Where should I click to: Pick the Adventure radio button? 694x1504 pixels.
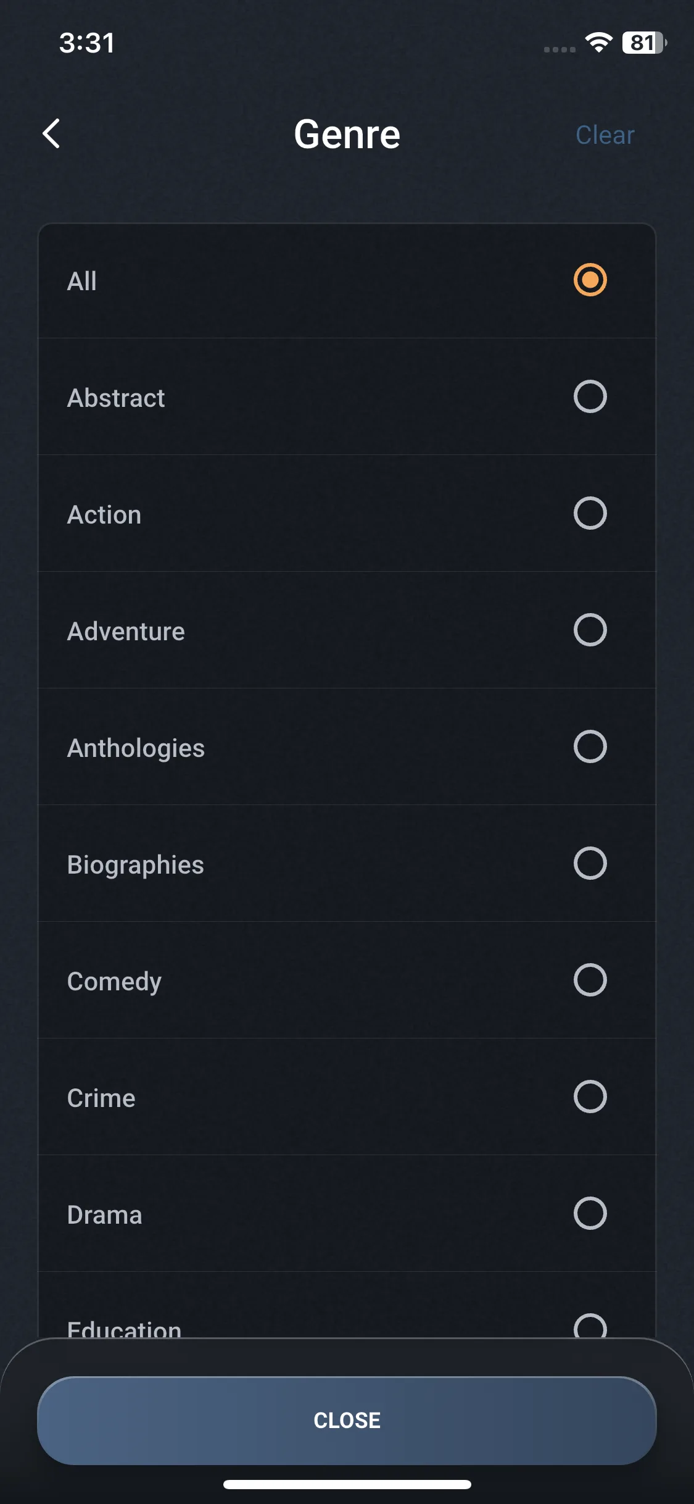590,630
